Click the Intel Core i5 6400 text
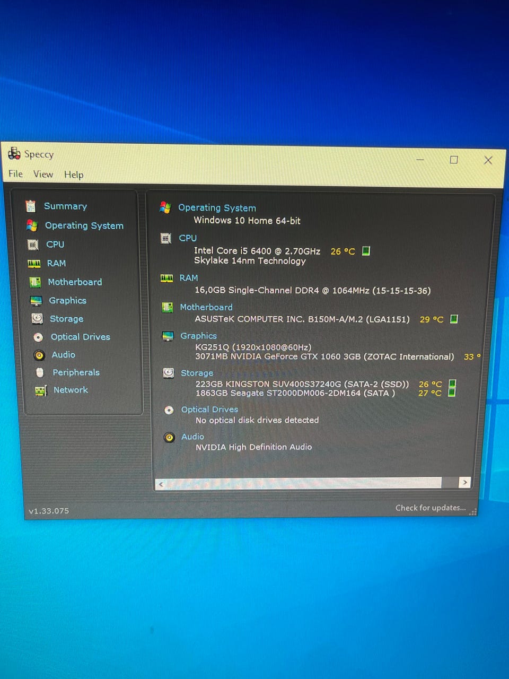This screenshot has width=509, height=679. (x=257, y=251)
